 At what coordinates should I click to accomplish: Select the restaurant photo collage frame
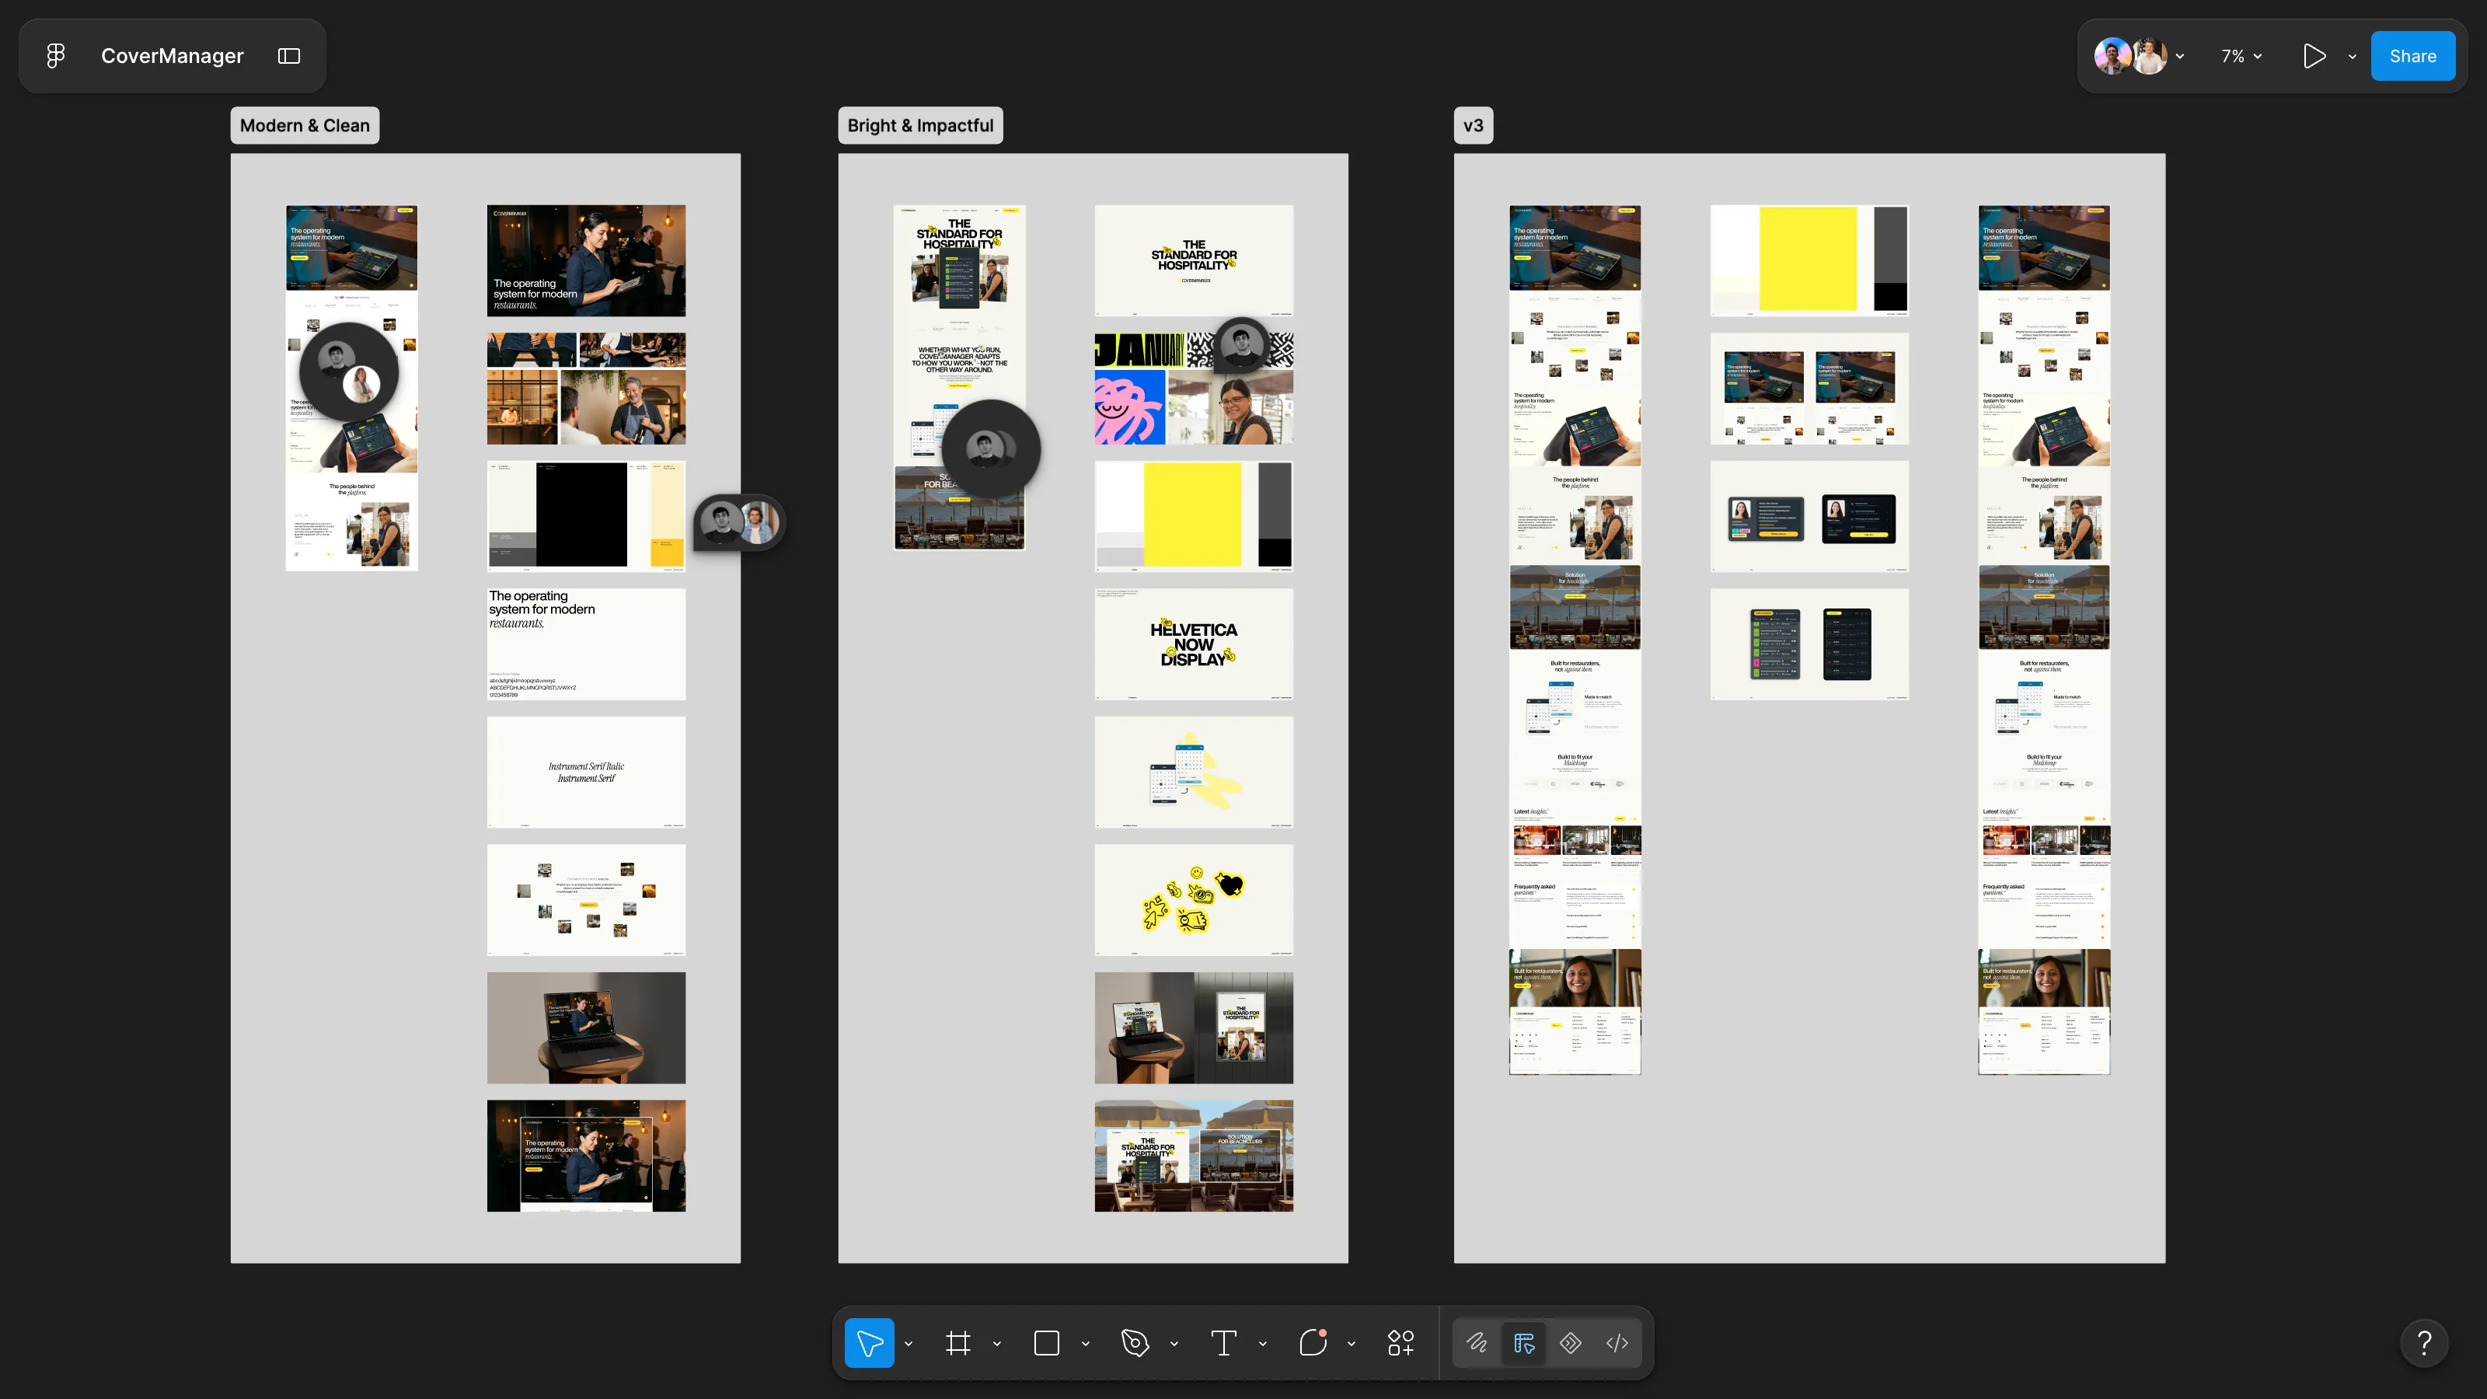pos(586,389)
